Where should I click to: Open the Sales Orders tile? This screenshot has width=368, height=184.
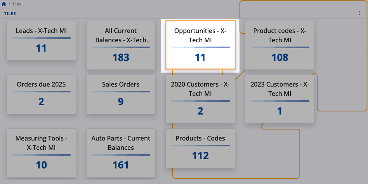click(x=121, y=94)
